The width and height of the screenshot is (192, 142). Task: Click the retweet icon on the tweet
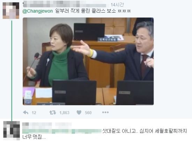click(53, 113)
